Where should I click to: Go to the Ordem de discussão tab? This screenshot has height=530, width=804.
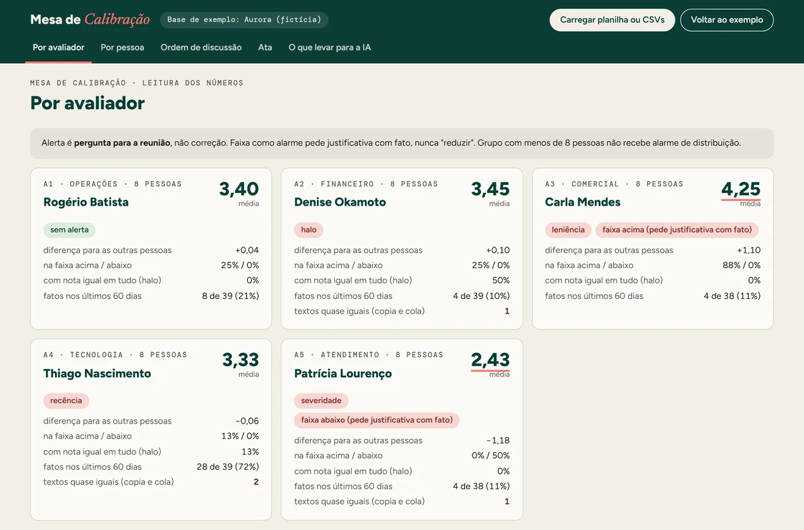pos(201,48)
